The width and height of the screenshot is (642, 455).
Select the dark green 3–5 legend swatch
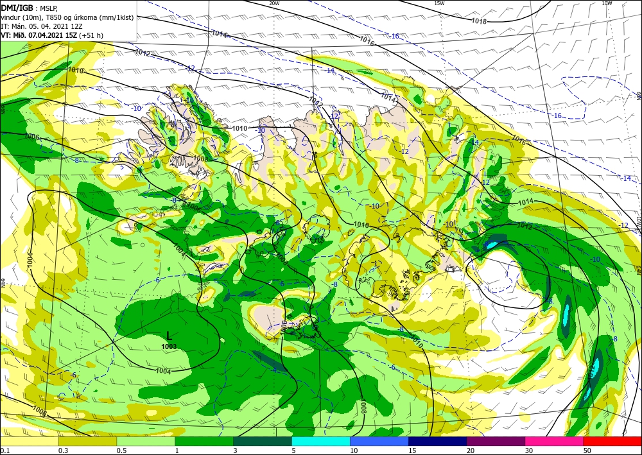(263, 442)
